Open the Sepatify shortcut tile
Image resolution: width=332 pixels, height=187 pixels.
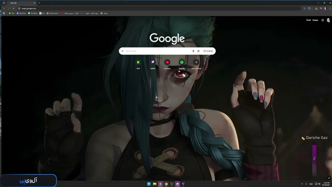click(182, 64)
